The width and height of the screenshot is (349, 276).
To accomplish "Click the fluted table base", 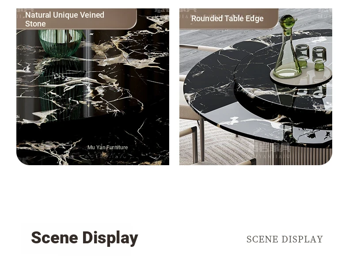I will click(x=293, y=154).
